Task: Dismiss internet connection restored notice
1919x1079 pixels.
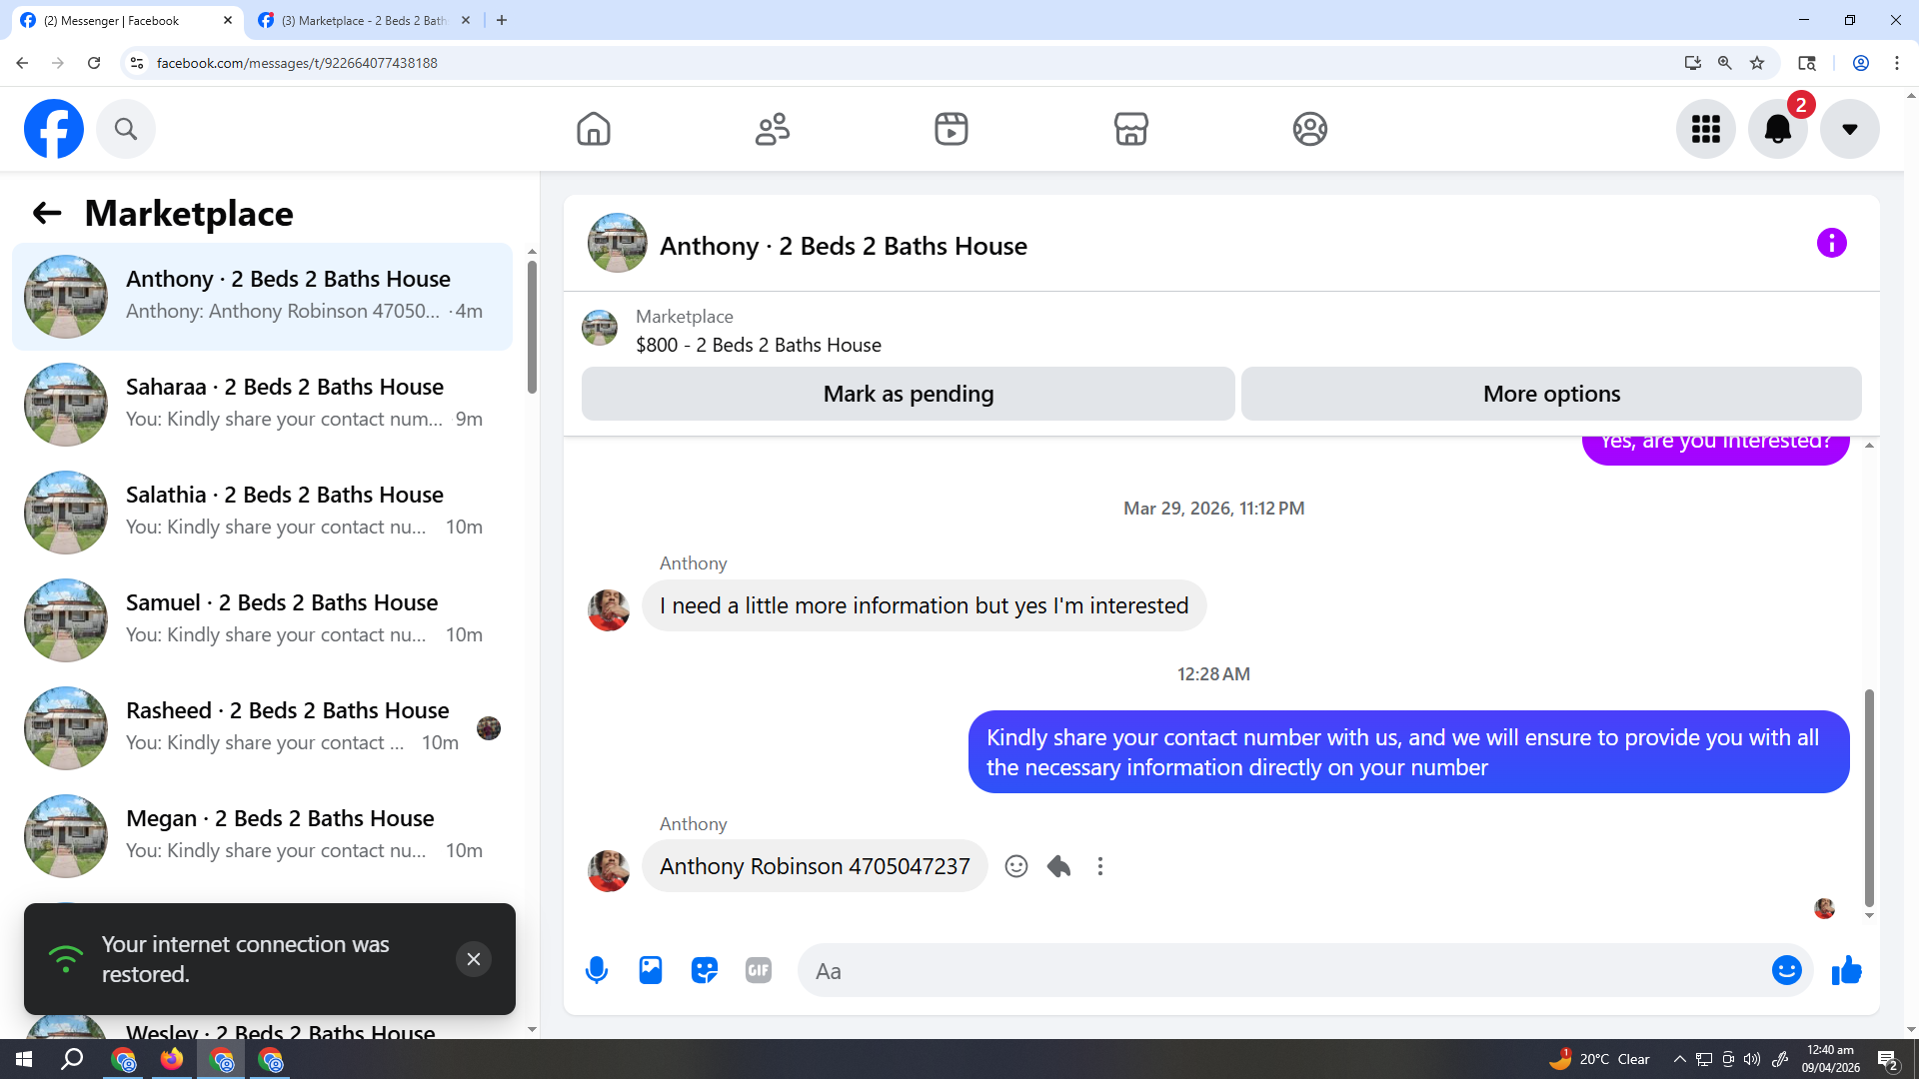Action: click(x=474, y=959)
